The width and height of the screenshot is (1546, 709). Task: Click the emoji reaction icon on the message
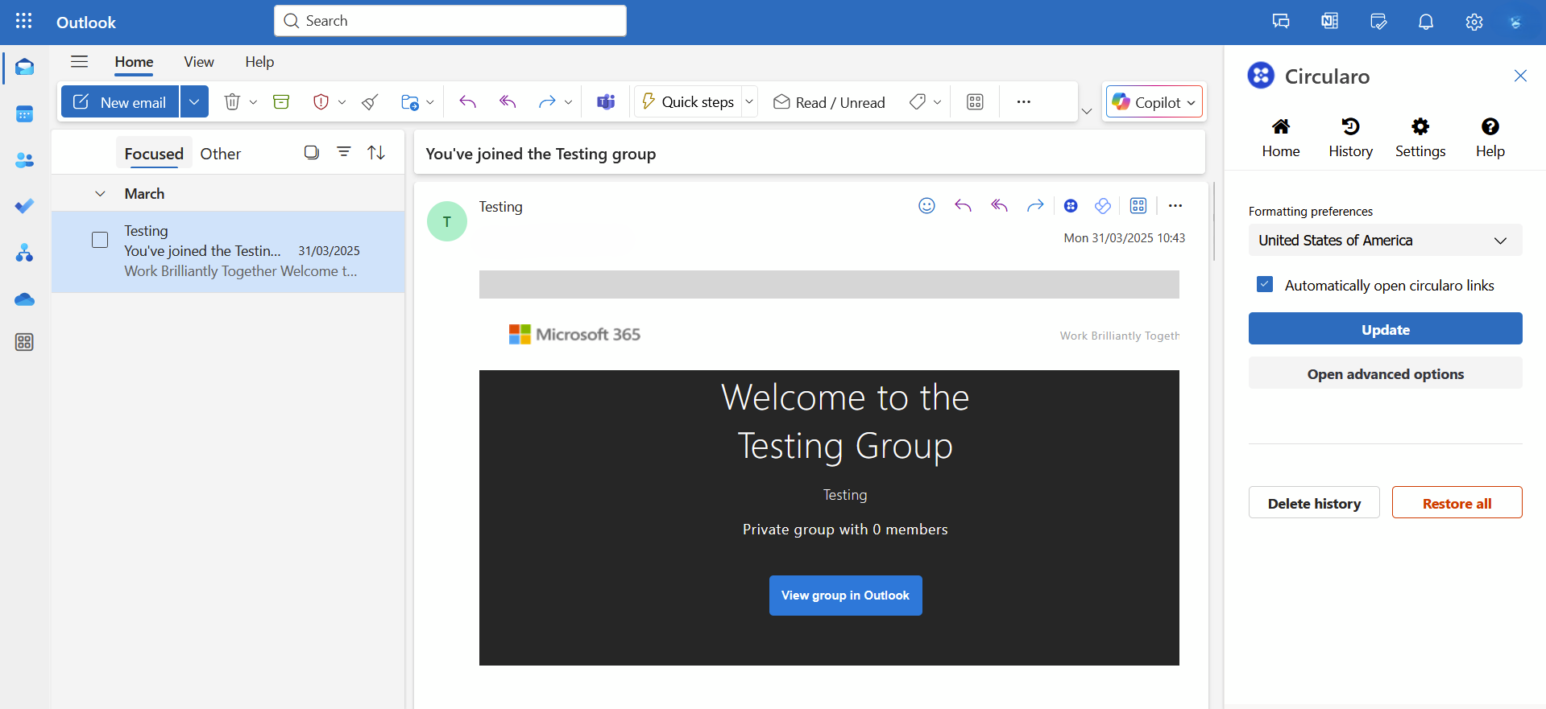pyautogui.click(x=926, y=206)
